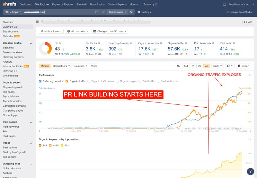Open Keywords Explorer
The width and height of the screenshot is (257, 178).
coord(63,4)
